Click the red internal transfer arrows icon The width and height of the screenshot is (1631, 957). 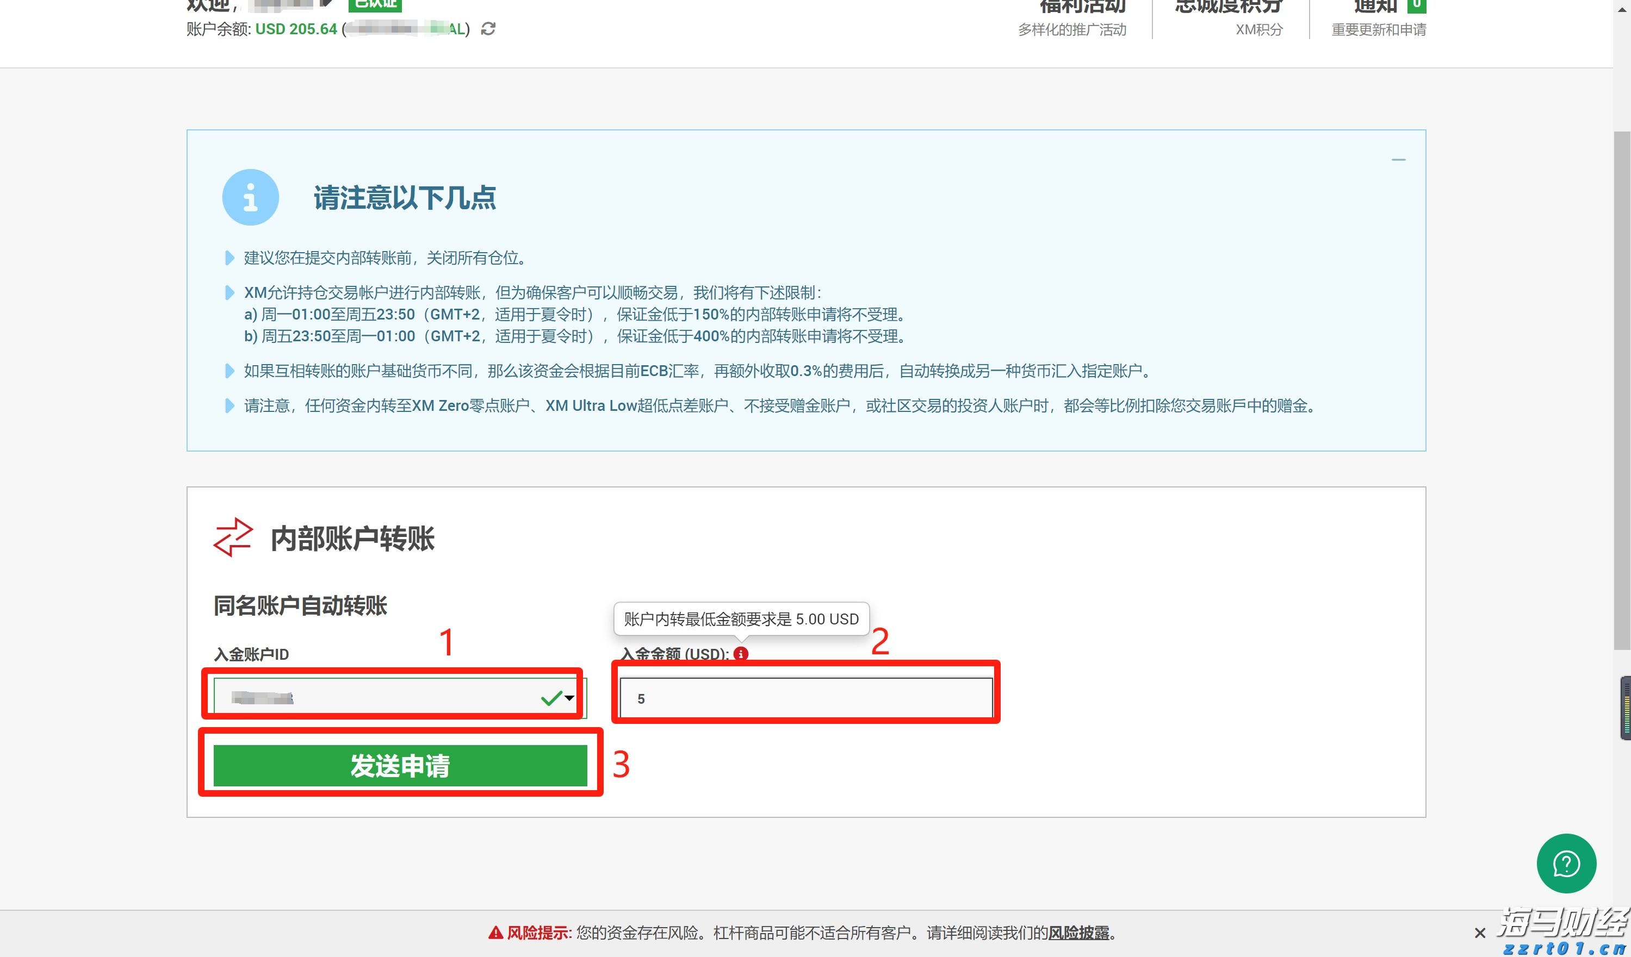coord(232,537)
